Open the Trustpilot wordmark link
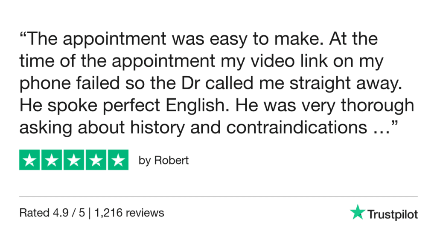The width and height of the screenshot is (437, 228). 393,214
